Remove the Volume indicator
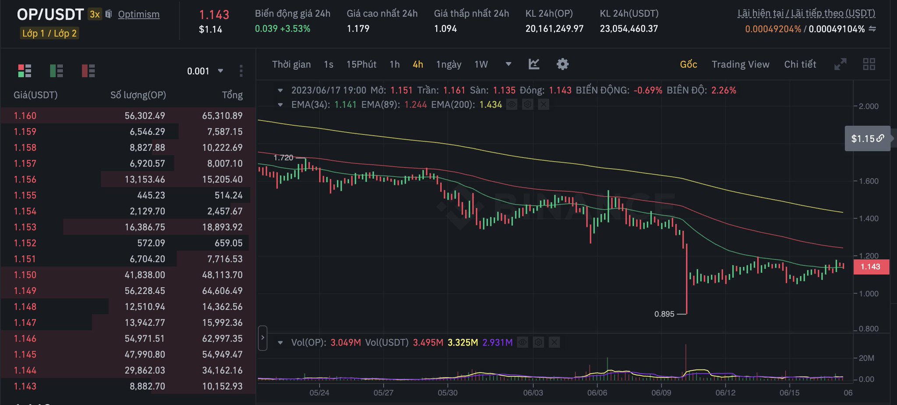897x405 pixels. click(x=554, y=342)
